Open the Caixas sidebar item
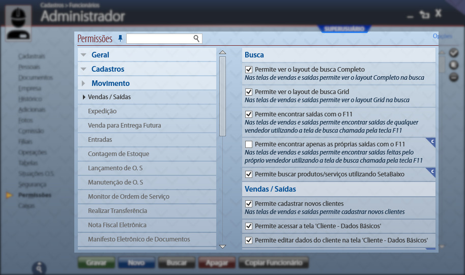 (x=26, y=206)
